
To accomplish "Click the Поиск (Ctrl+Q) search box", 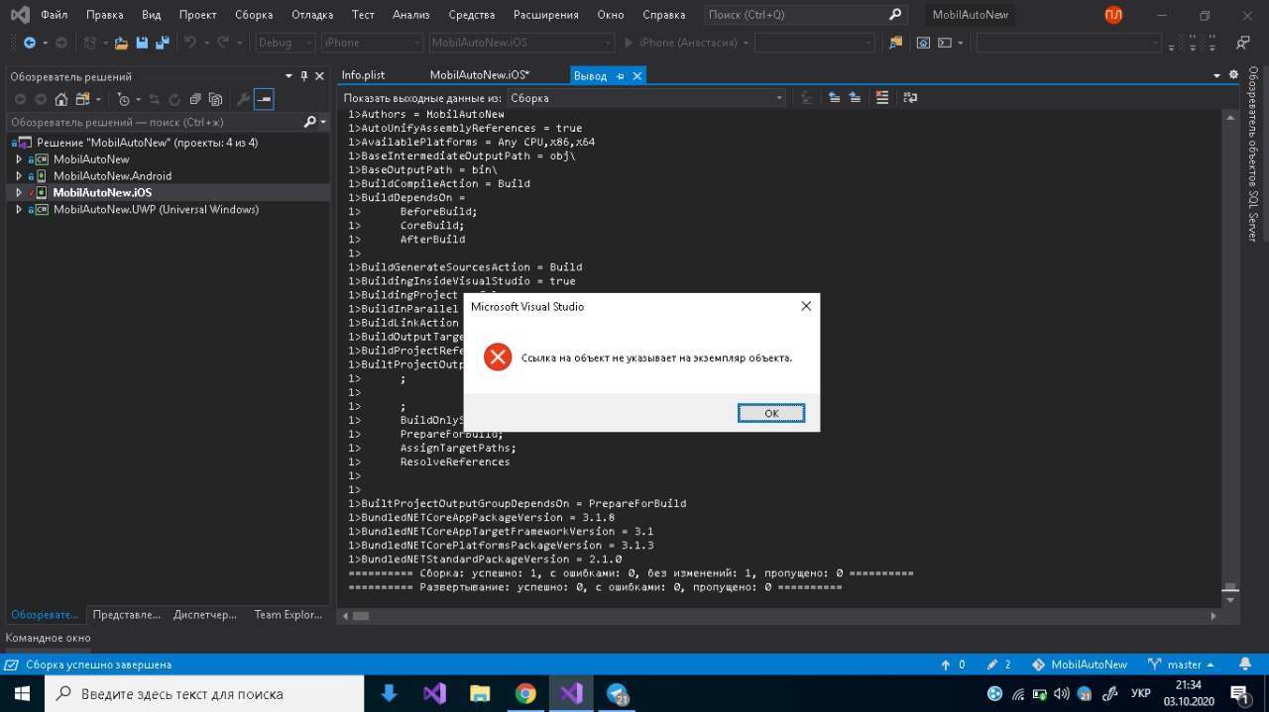I will tap(805, 15).
